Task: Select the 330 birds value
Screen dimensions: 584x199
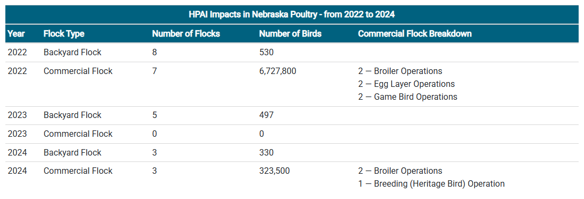Action: 266,153
